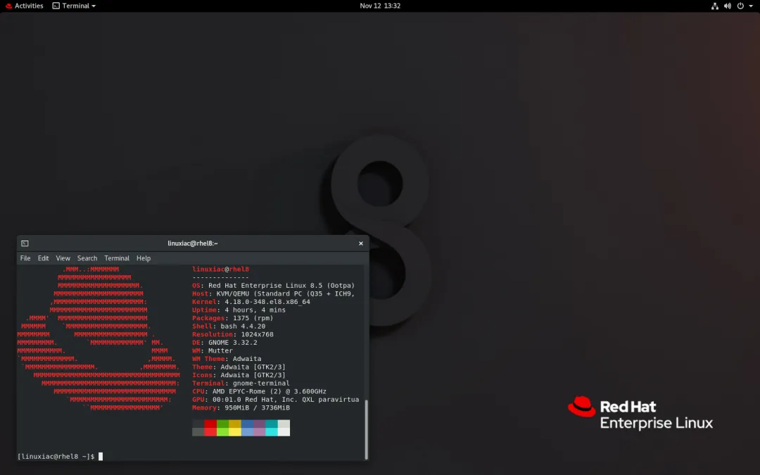
Task: Open the clock showing Nov 12 13:32
Action: pyautogui.click(x=380, y=6)
